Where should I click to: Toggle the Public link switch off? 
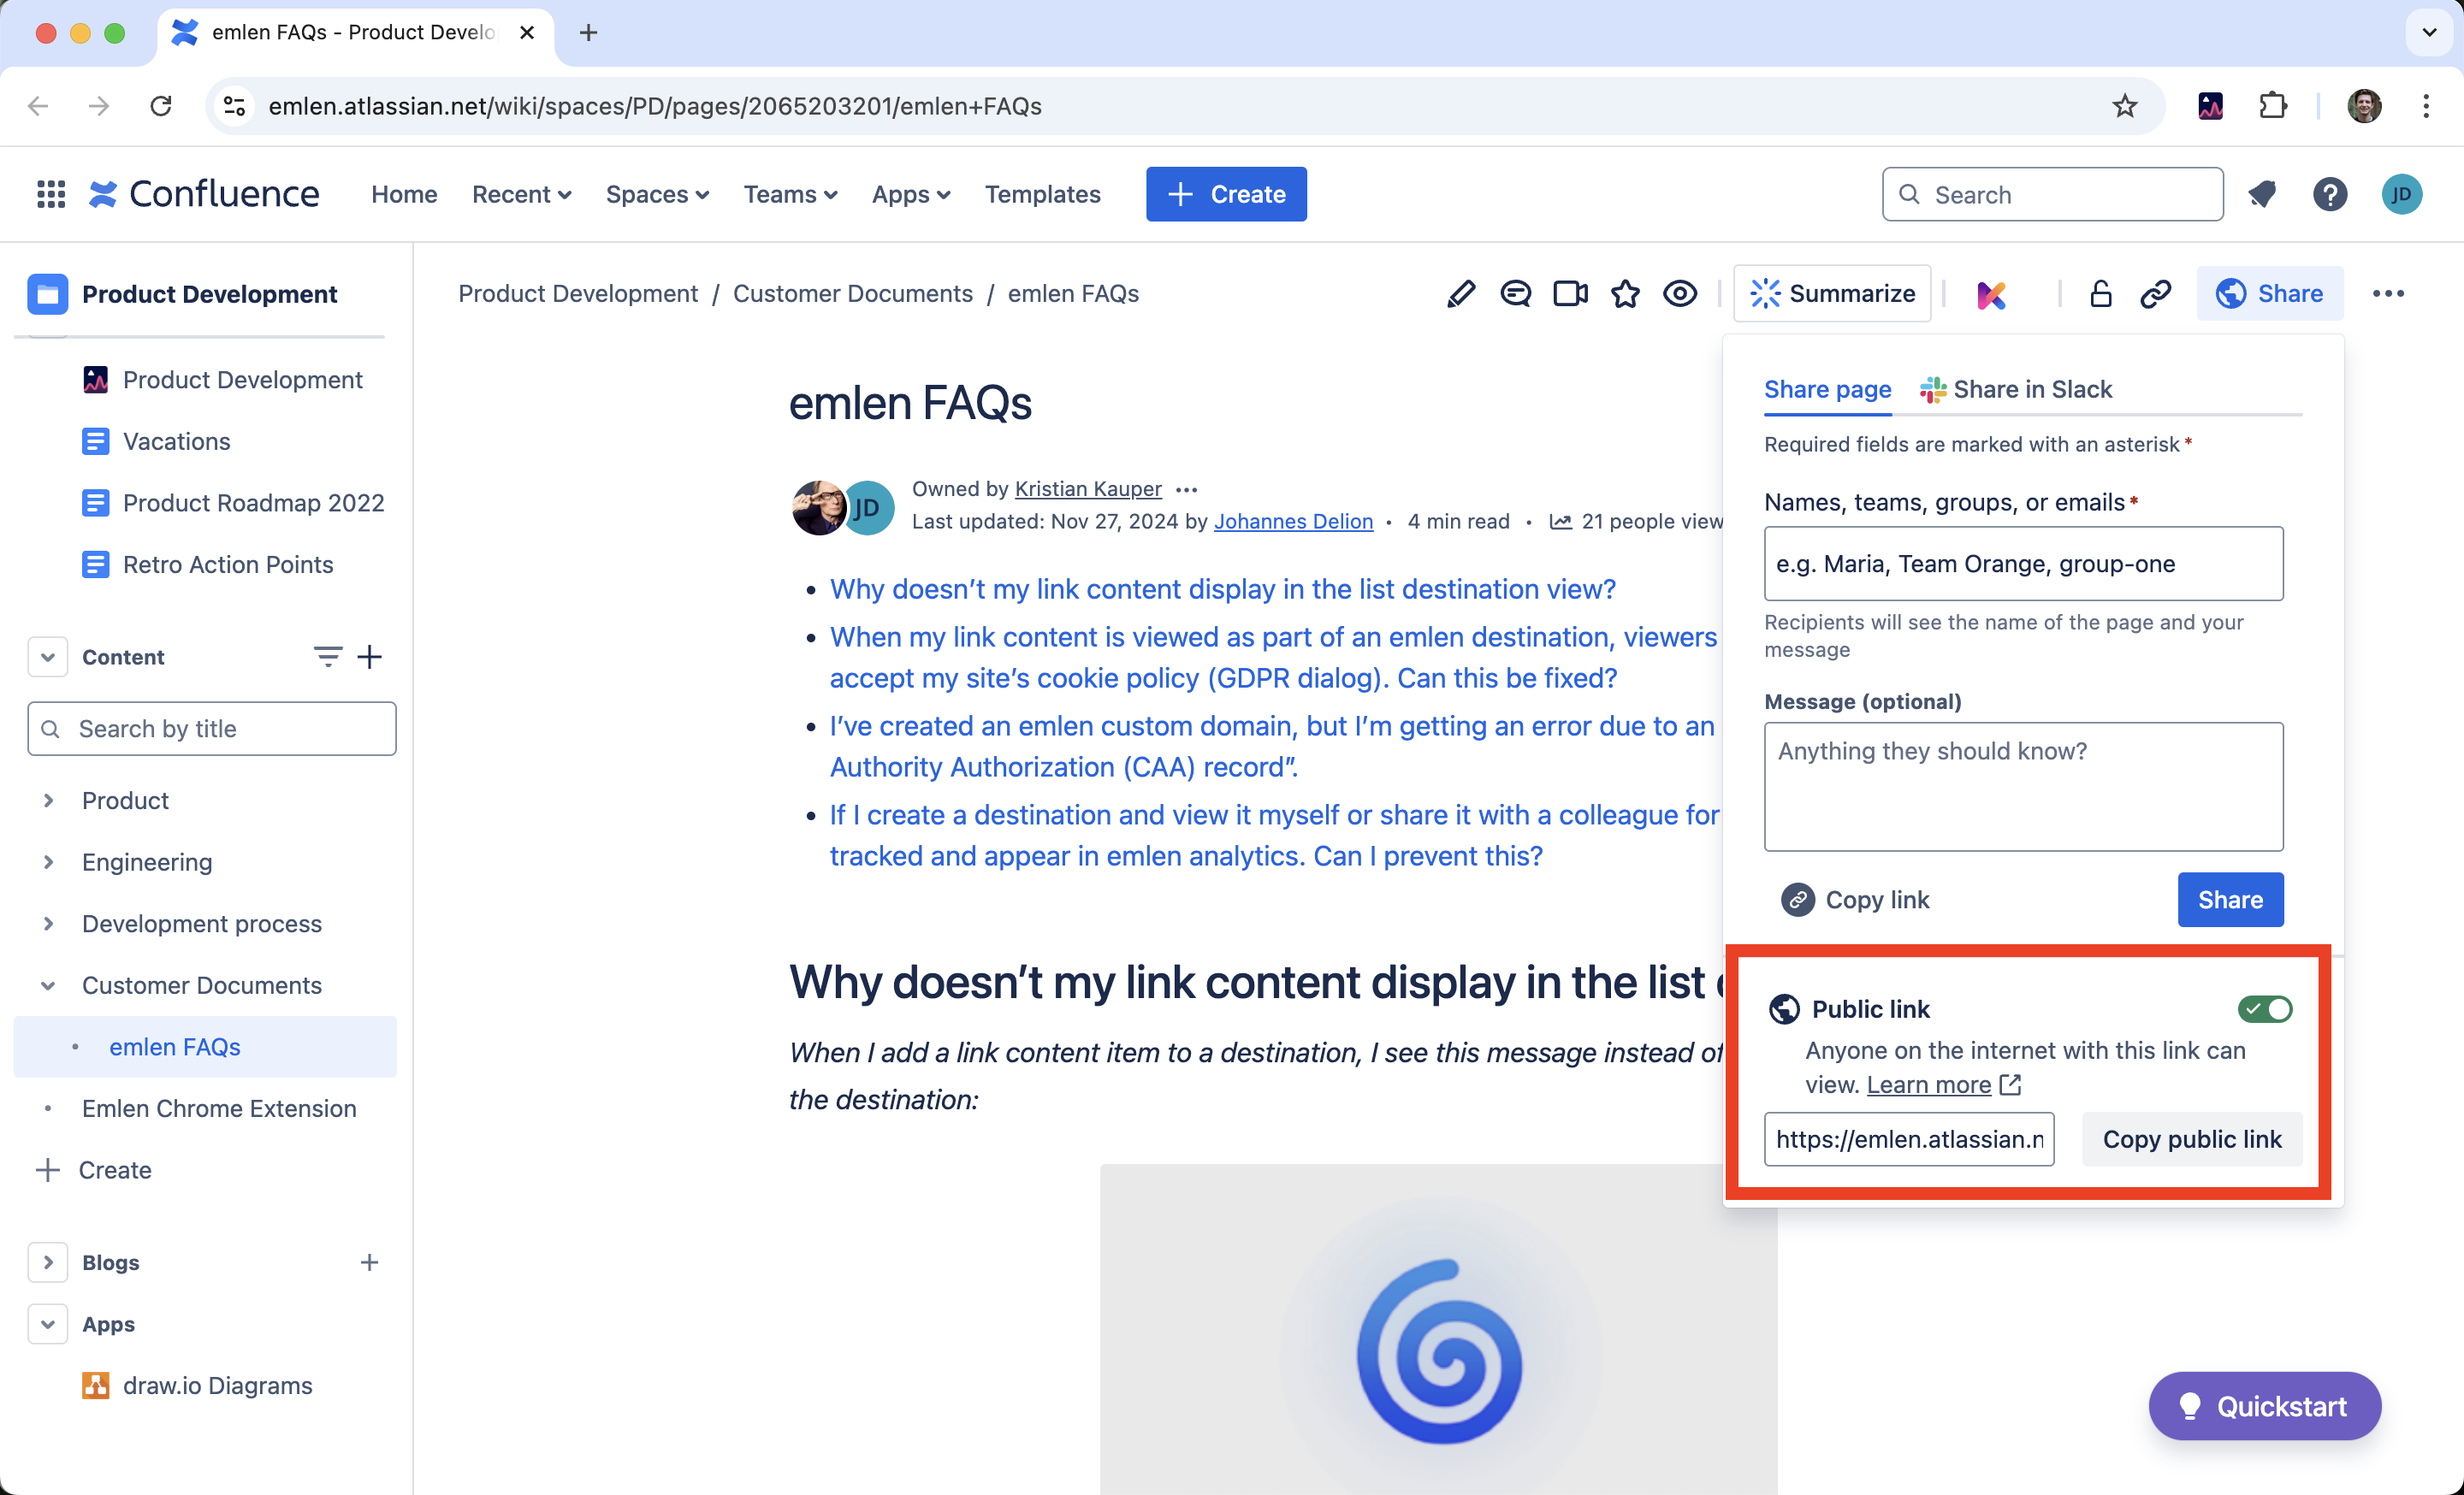click(2265, 1009)
